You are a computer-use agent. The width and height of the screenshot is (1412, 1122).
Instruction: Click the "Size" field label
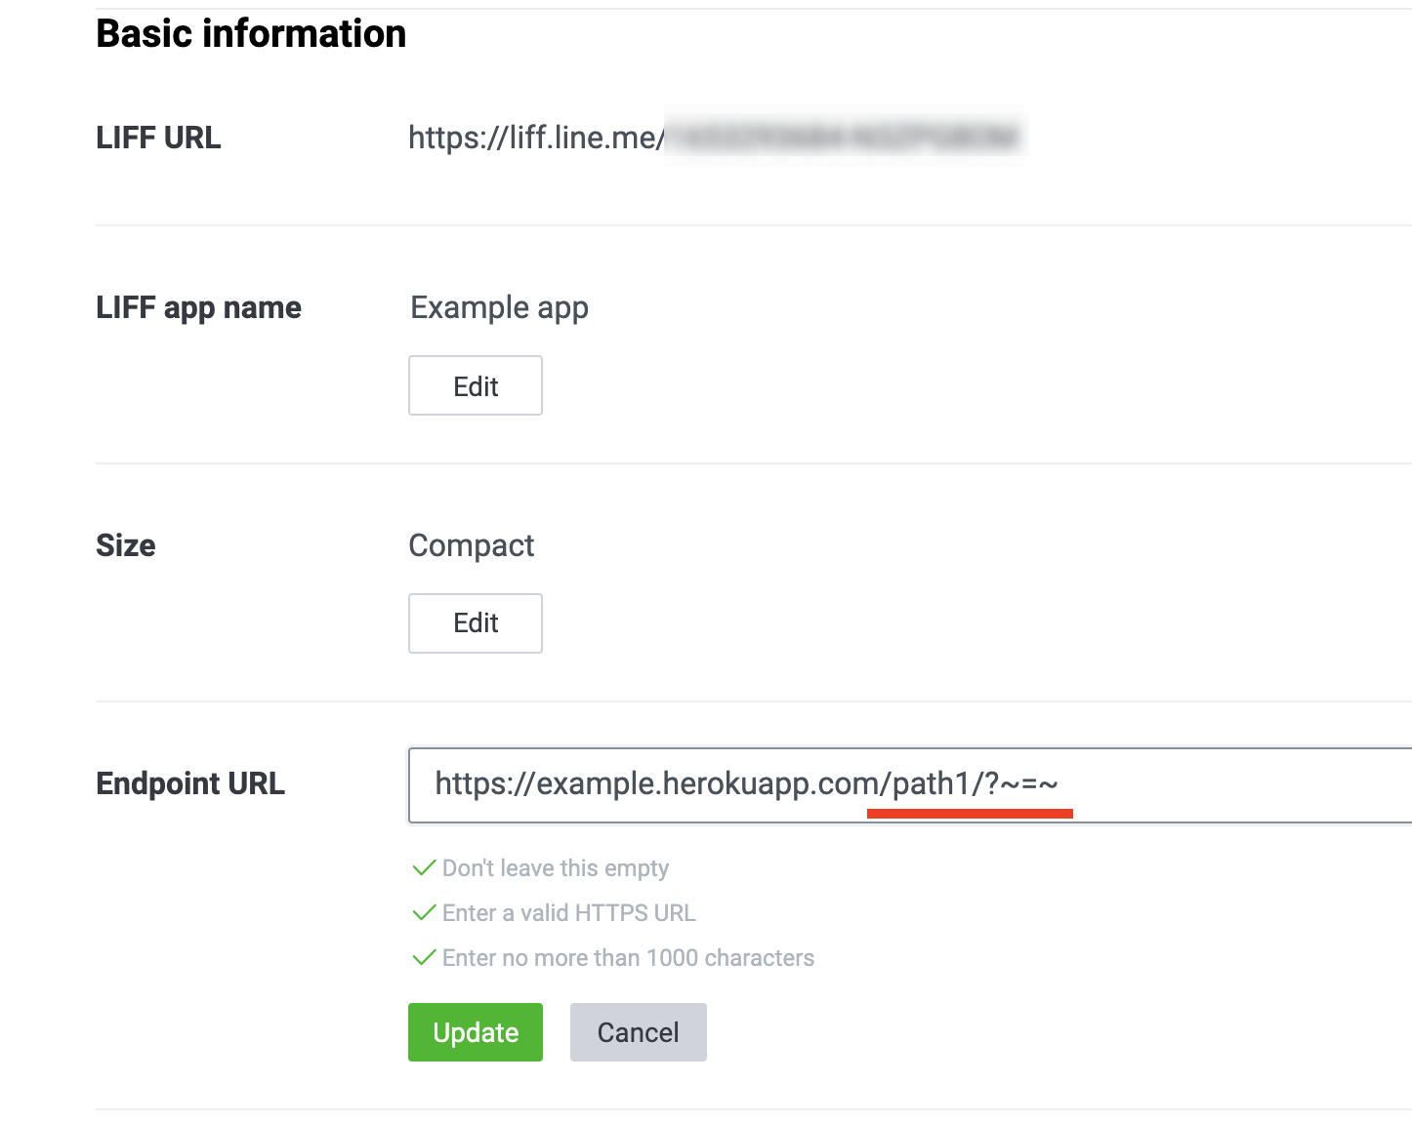coord(126,545)
